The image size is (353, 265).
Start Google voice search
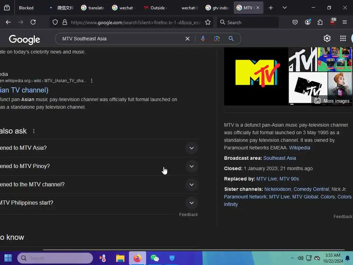(203, 39)
